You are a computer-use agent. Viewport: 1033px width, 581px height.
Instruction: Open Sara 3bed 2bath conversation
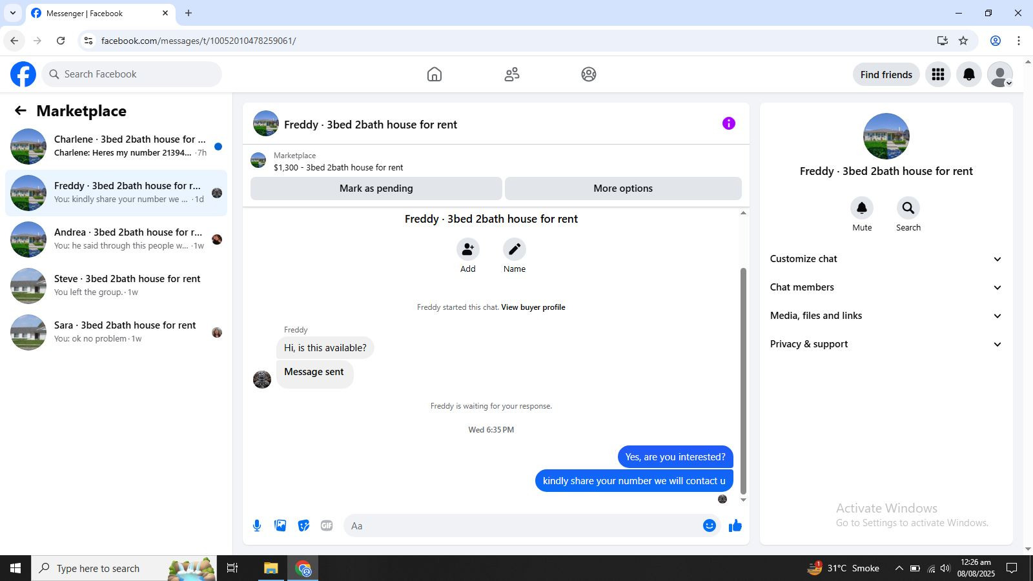[116, 332]
